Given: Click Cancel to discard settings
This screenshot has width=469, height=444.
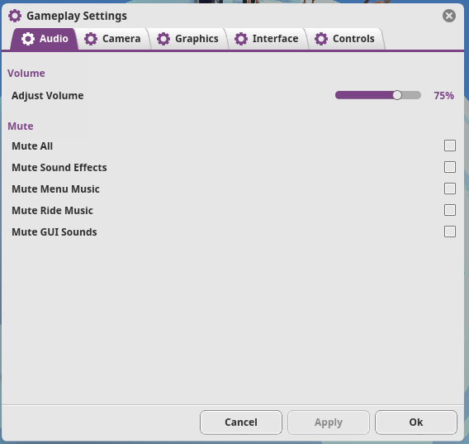Looking at the screenshot, I should point(241,423).
